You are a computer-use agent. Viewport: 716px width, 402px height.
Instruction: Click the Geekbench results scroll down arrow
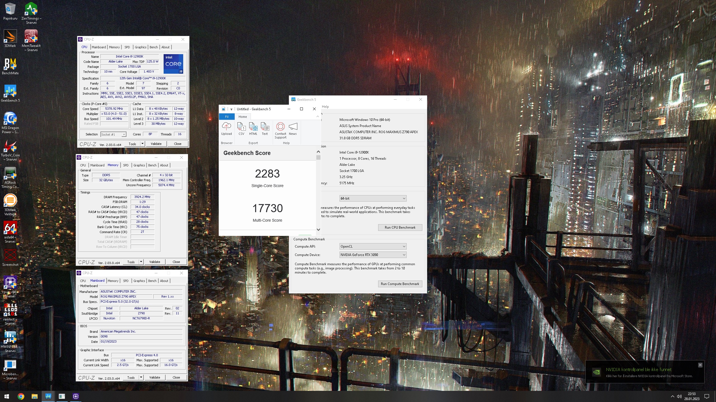tap(318, 229)
